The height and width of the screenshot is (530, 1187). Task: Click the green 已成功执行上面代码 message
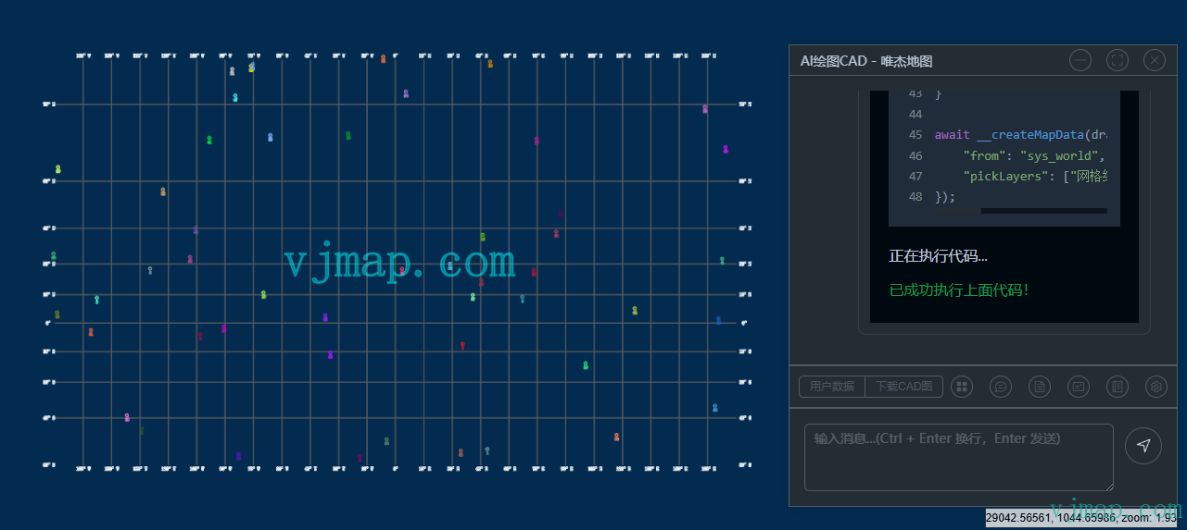point(958,290)
